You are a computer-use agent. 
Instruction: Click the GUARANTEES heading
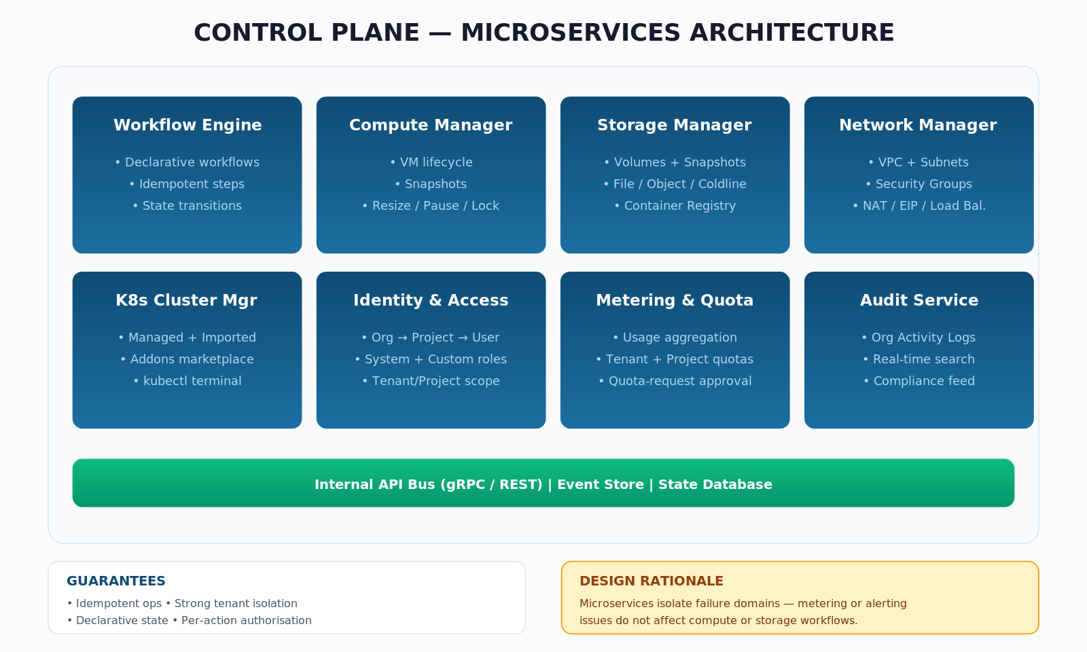116,581
